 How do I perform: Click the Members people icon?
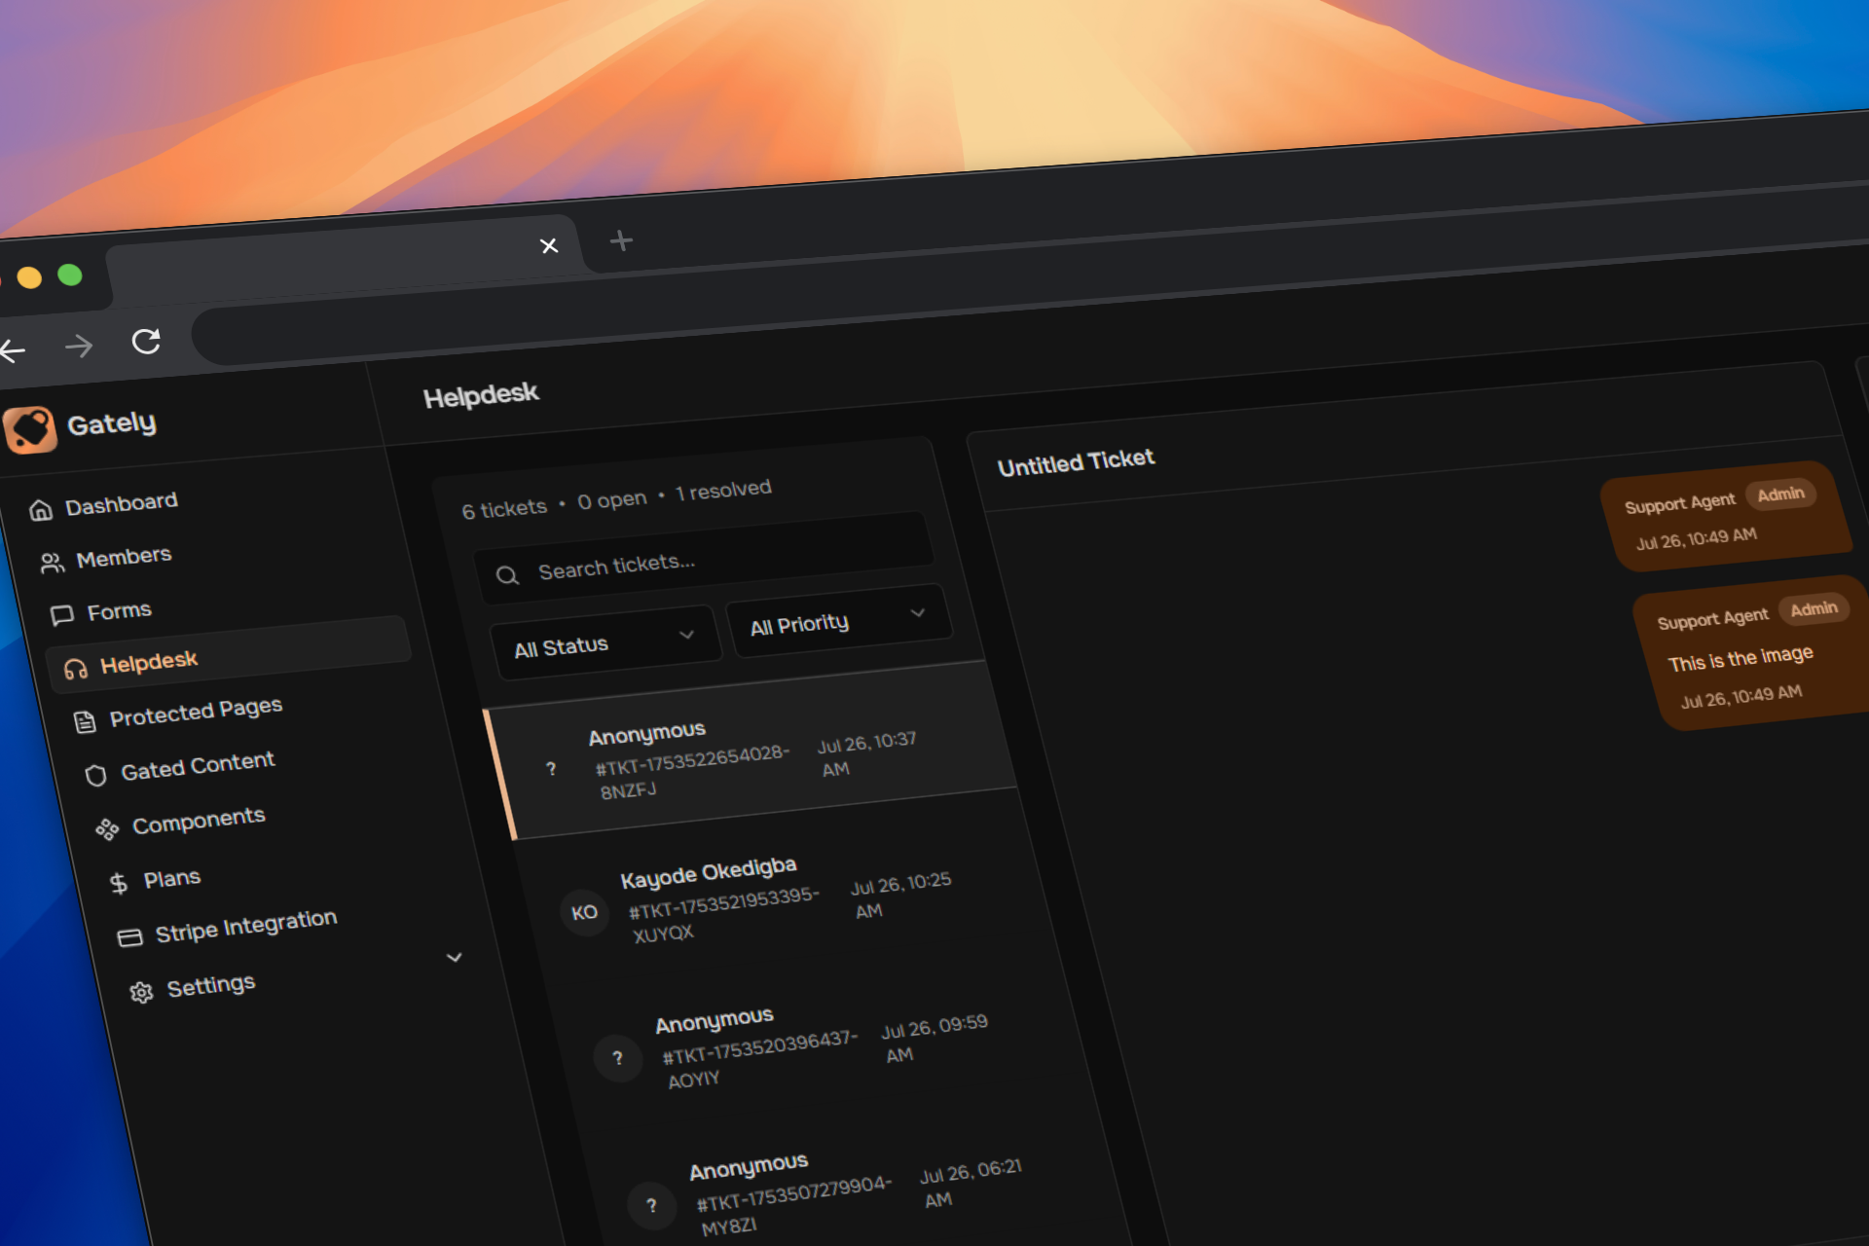(x=52, y=563)
